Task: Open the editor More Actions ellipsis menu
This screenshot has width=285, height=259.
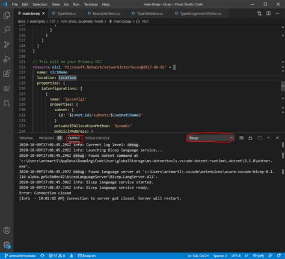Action: pyautogui.click(x=277, y=13)
